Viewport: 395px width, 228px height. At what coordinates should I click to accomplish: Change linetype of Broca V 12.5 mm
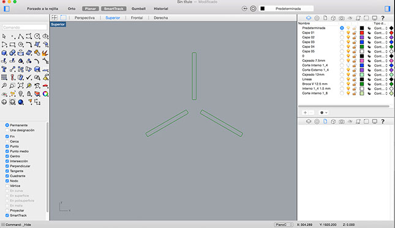click(381, 84)
